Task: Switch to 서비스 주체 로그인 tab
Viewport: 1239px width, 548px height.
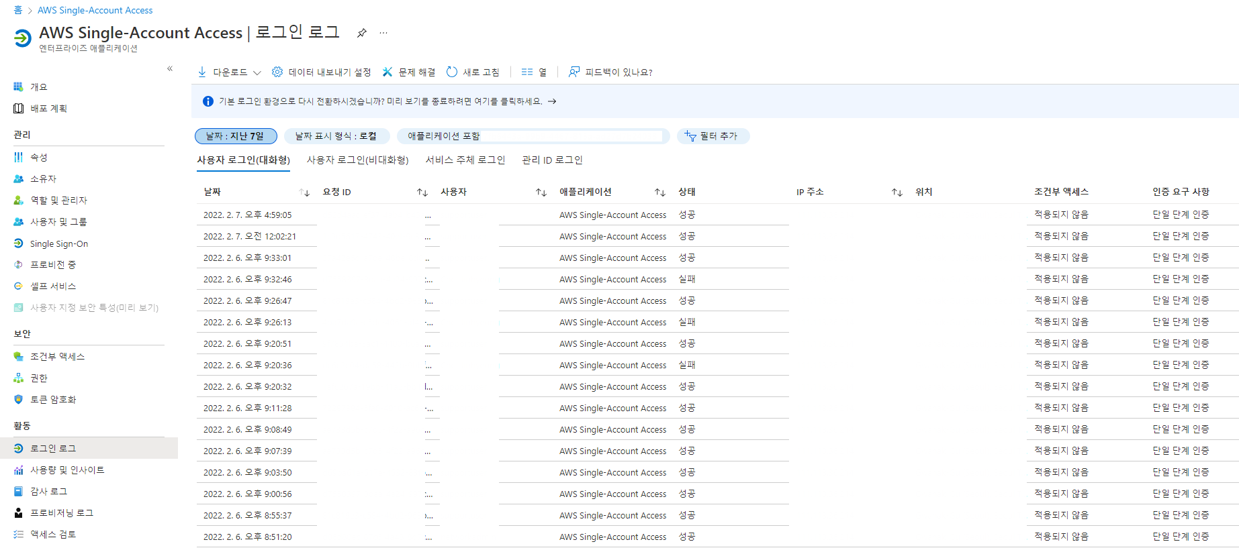Action: [x=465, y=160]
